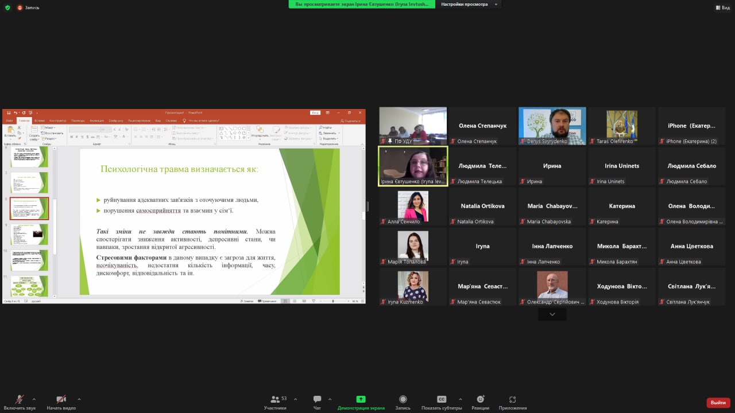Screen dimensions: 735x413
Task: Click the green encryption shield icon
Action: (x=7, y=7)
